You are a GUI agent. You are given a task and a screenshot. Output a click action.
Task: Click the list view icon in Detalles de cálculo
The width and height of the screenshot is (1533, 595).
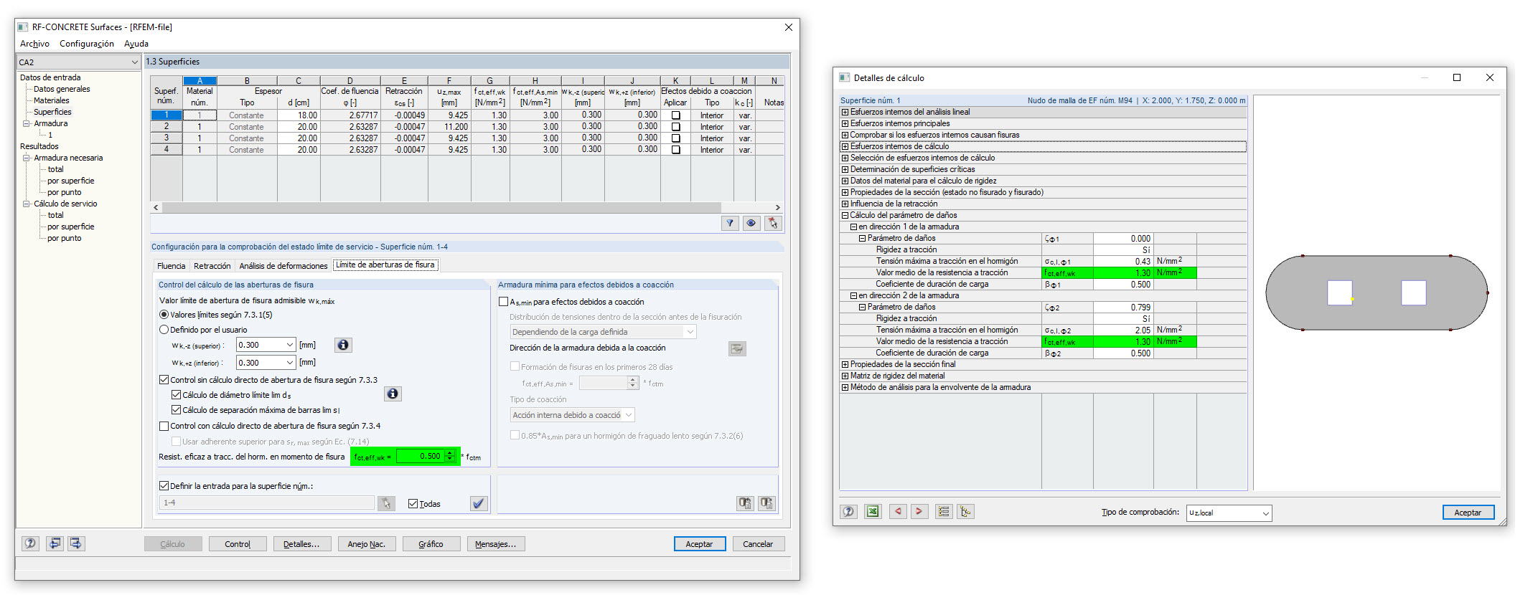tap(944, 511)
